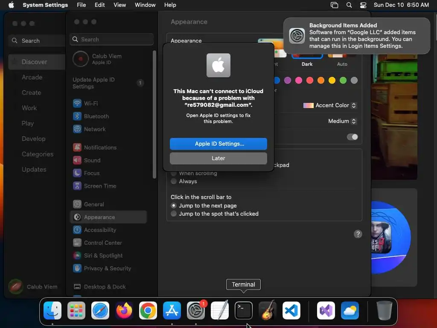Open Control Center from the menu bar
Image resolution: width=437 pixels, height=328 pixels.
click(363, 5)
